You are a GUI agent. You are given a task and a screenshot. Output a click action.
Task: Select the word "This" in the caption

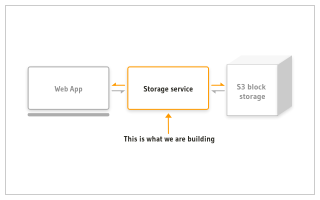130,139
